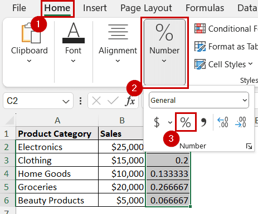Click Decrease Decimal button

click(x=240, y=122)
